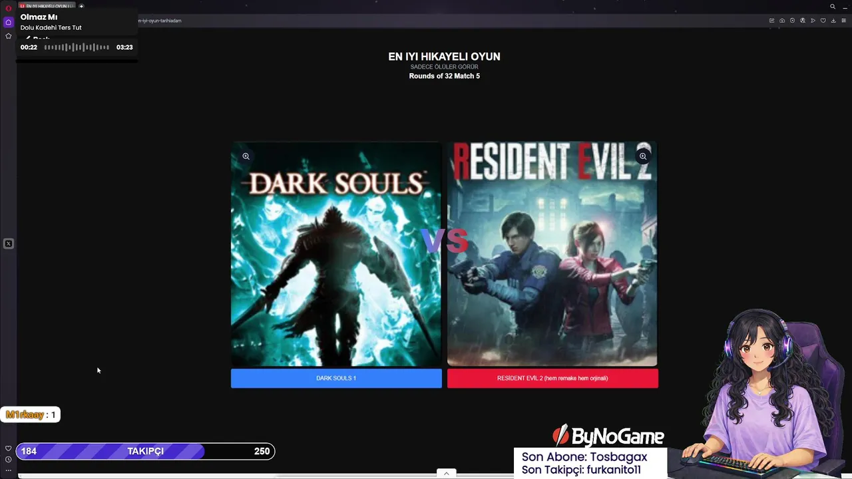Click the shield ad-blocker toolbar icon
This screenshot has height=479, width=852.
pos(792,21)
